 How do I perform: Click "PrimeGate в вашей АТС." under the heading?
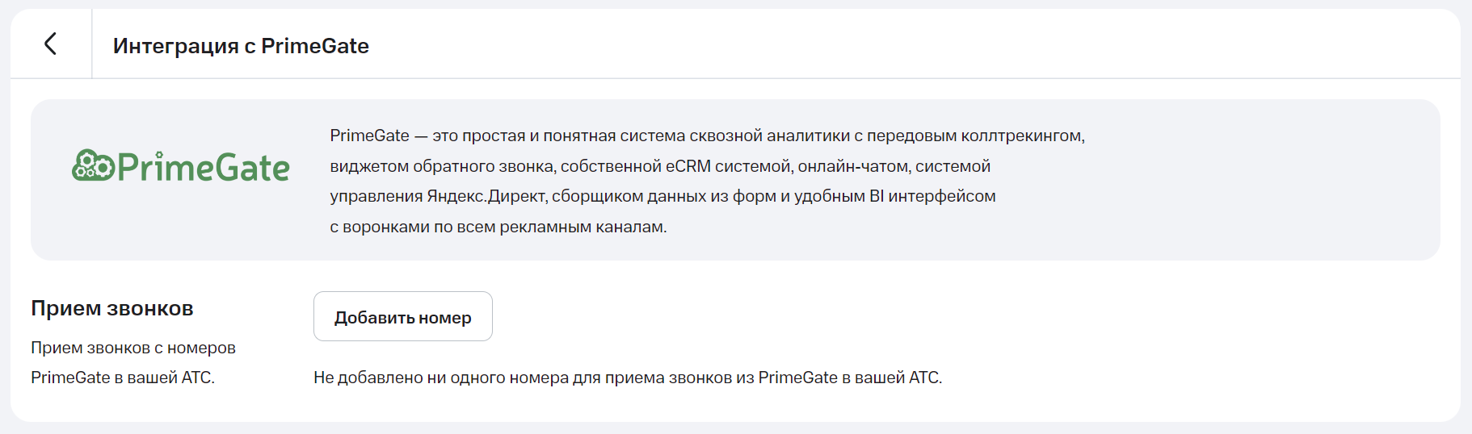click(x=123, y=378)
